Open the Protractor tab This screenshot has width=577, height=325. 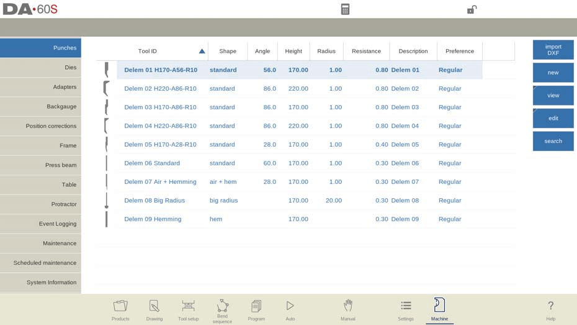pyautogui.click(x=40, y=204)
